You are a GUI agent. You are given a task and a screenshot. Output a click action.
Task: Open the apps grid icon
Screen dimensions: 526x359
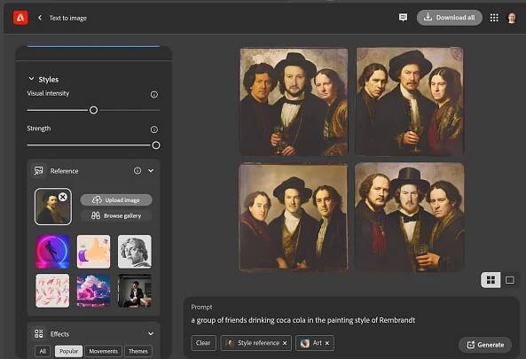494,18
